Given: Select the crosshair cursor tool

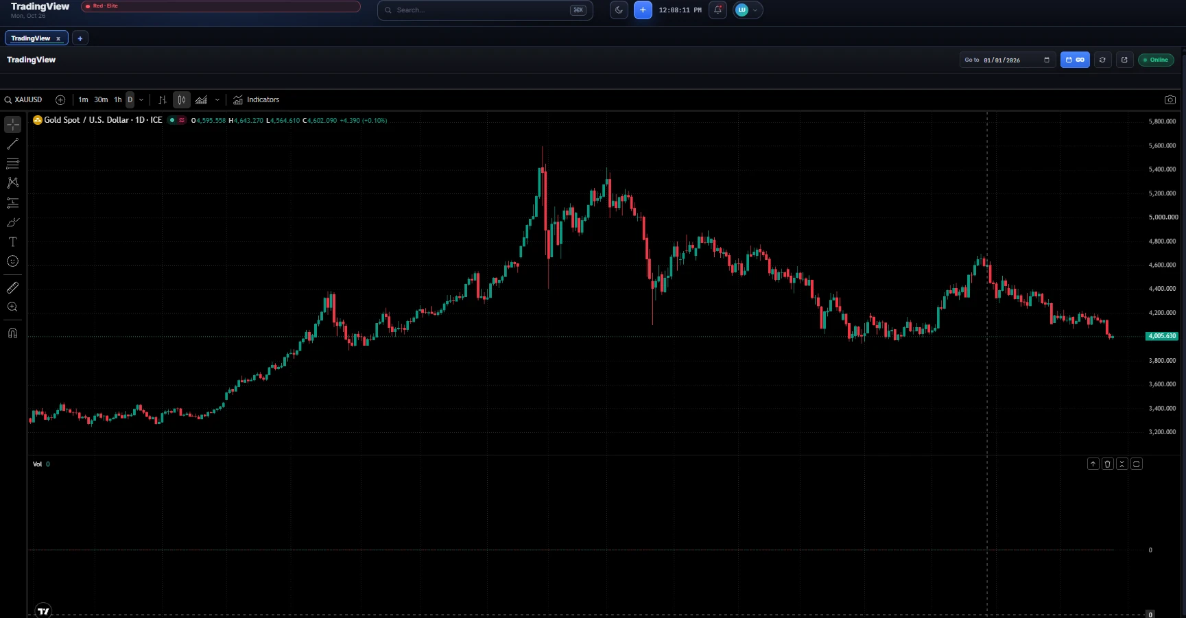Looking at the screenshot, I should [12, 124].
